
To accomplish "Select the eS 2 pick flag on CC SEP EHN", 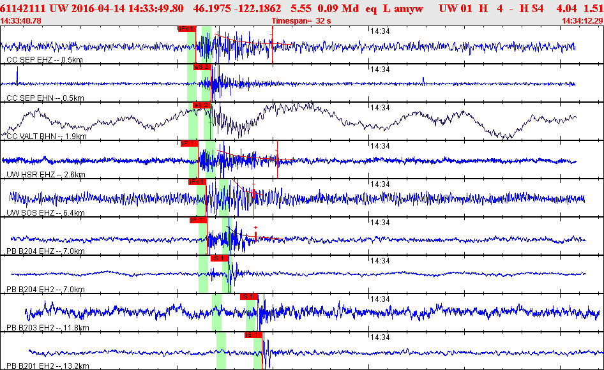I will coord(202,67).
